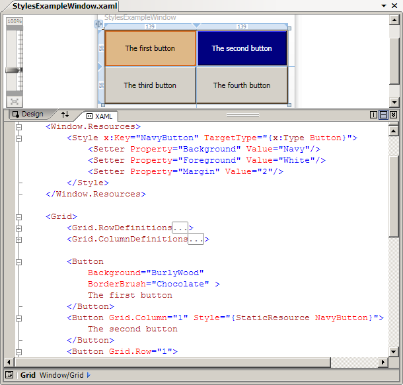Expand the breadcrumb path arrow
The height and width of the screenshot is (385, 403).
89,375
